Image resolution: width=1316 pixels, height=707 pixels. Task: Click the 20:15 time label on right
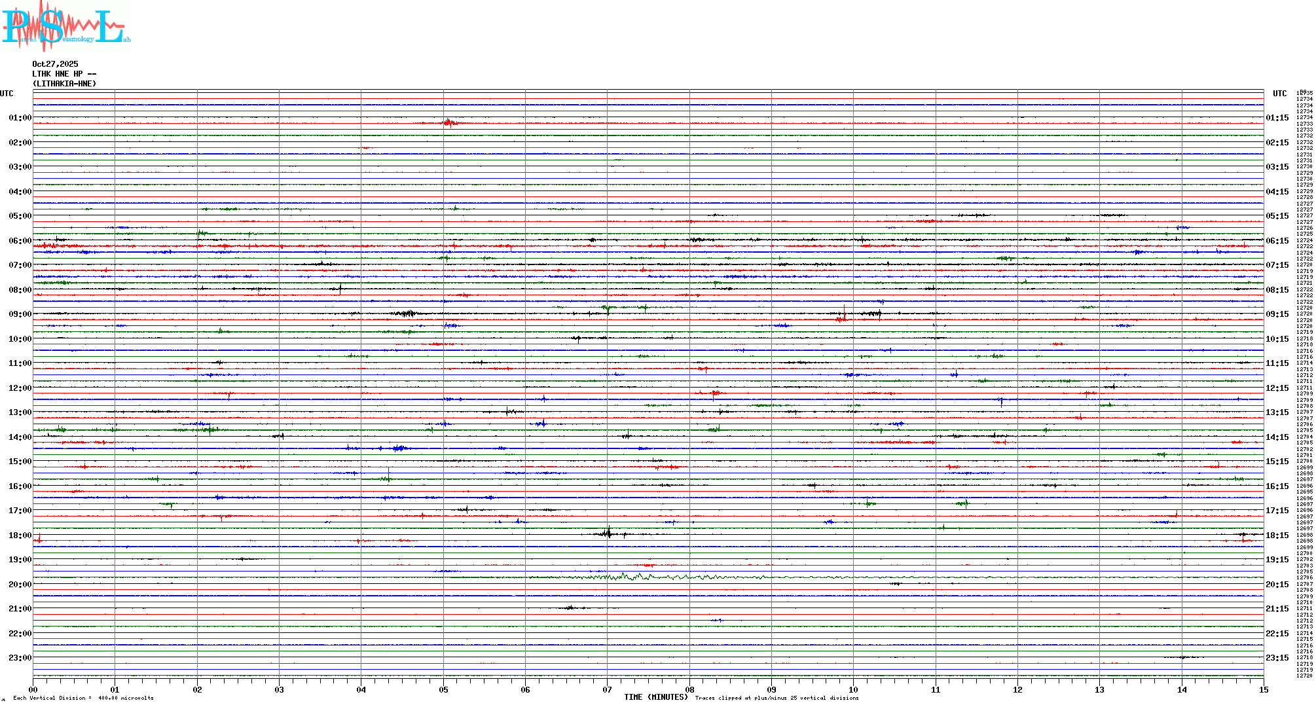click(x=1277, y=585)
